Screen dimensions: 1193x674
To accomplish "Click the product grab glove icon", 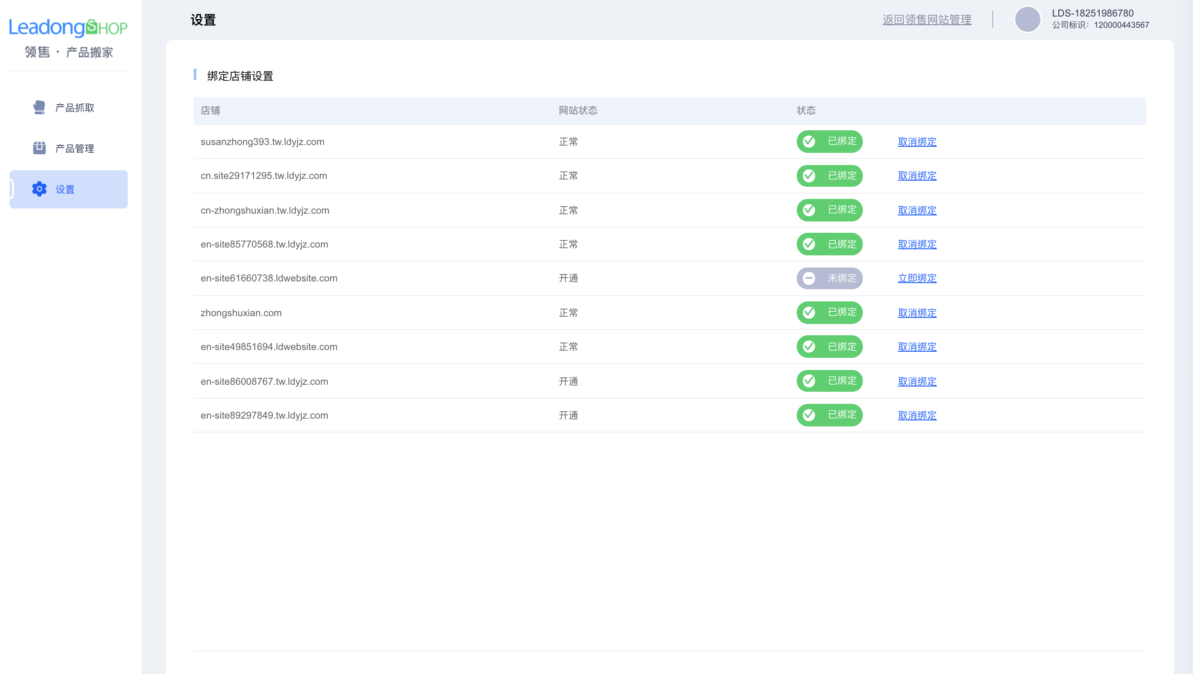I will coord(40,107).
